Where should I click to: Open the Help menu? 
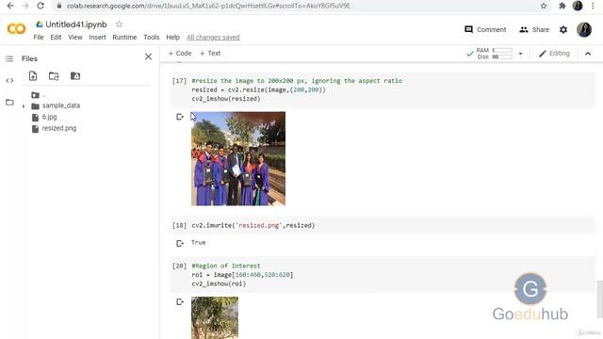pyautogui.click(x=172, y=38)
